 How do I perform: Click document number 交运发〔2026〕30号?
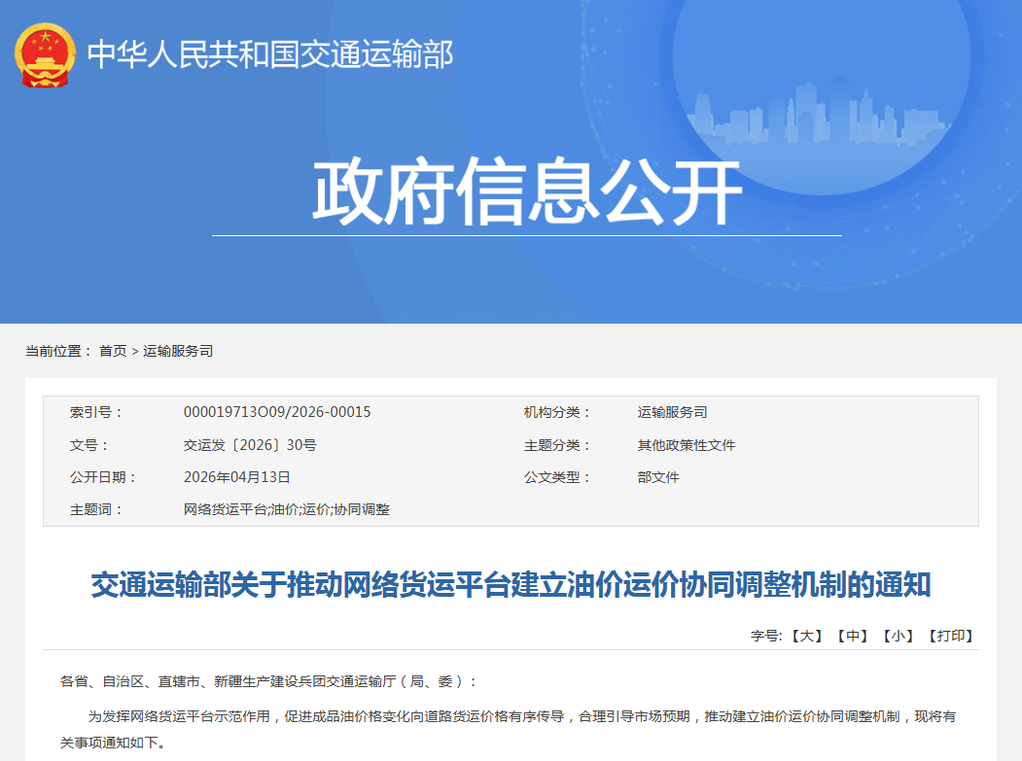coord(250,445)
